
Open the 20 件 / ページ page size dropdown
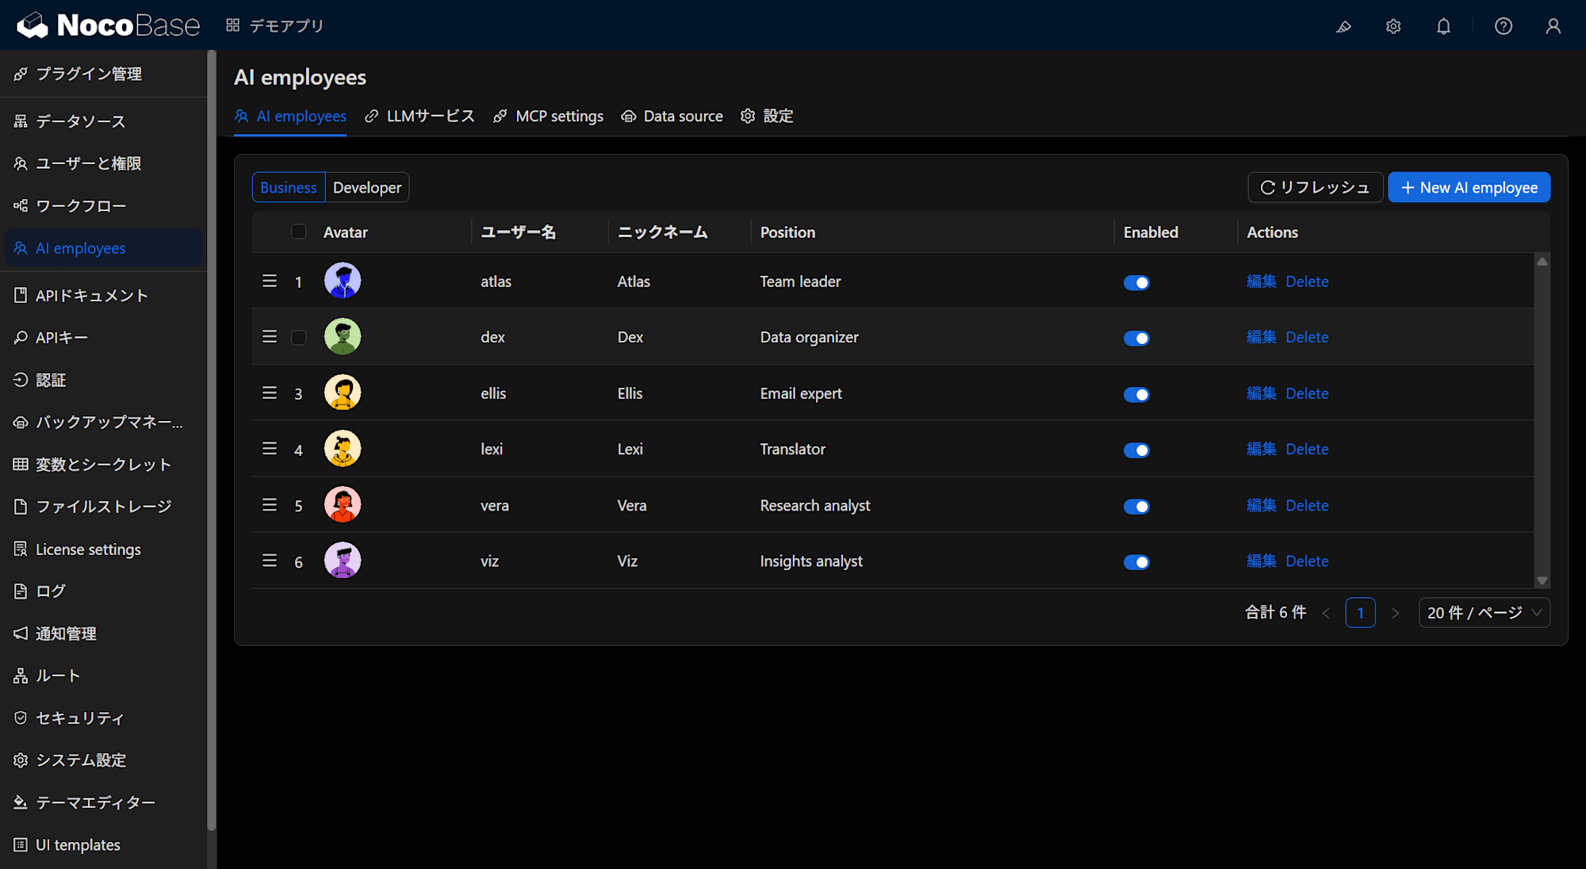(x=1484, y=613)
